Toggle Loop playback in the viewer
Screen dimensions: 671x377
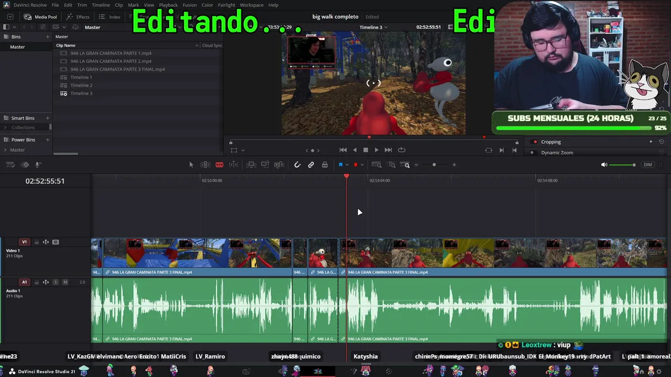[x=402, y=150]
